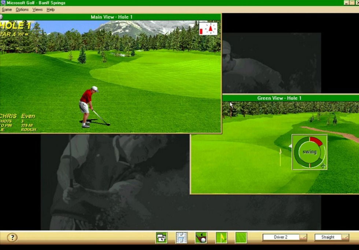359x250 pixels.
Task: Click the club and ball icon
Action: [201, 238]
